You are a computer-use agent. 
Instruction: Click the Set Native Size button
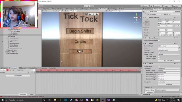click(169, 61)
